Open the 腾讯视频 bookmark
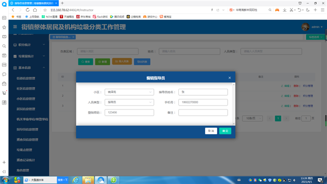327x184 pixels. [x=117, y=17]
